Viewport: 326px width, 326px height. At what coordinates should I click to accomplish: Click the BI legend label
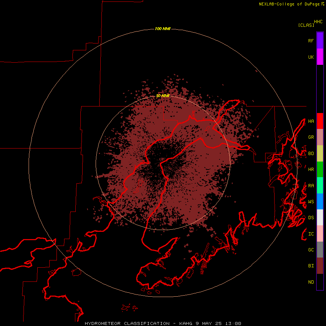pos(311,266)
